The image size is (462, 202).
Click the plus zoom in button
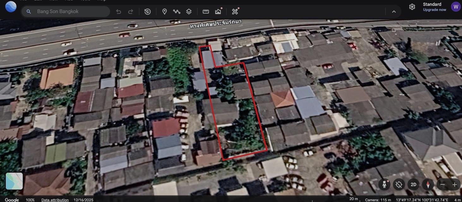(454, 185)
